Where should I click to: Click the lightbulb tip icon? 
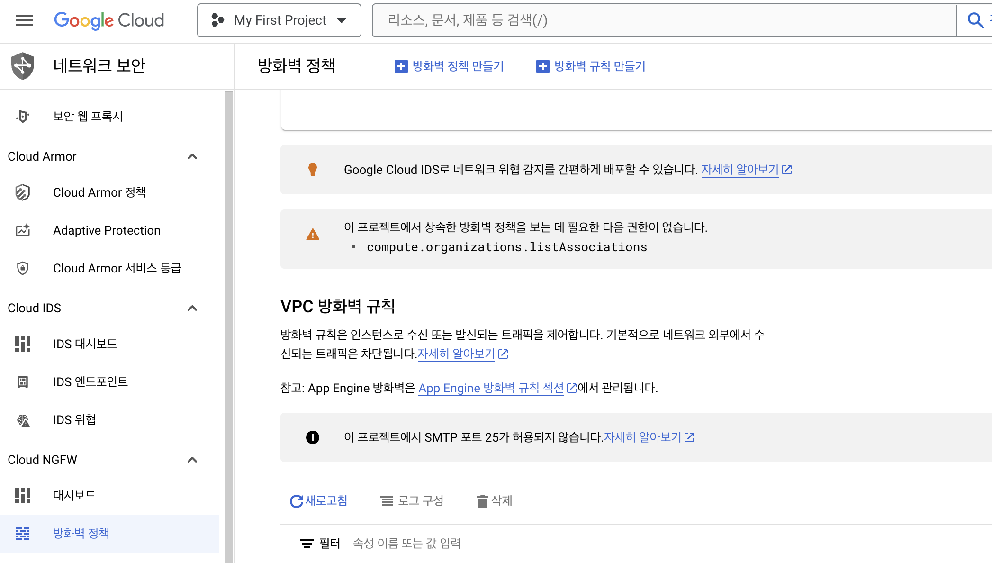[313, 170]
